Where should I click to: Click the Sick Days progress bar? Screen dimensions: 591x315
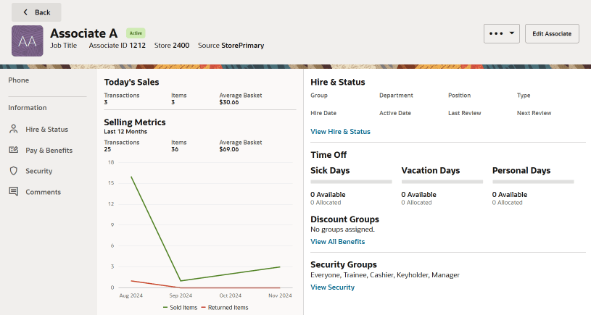[351, 182]
